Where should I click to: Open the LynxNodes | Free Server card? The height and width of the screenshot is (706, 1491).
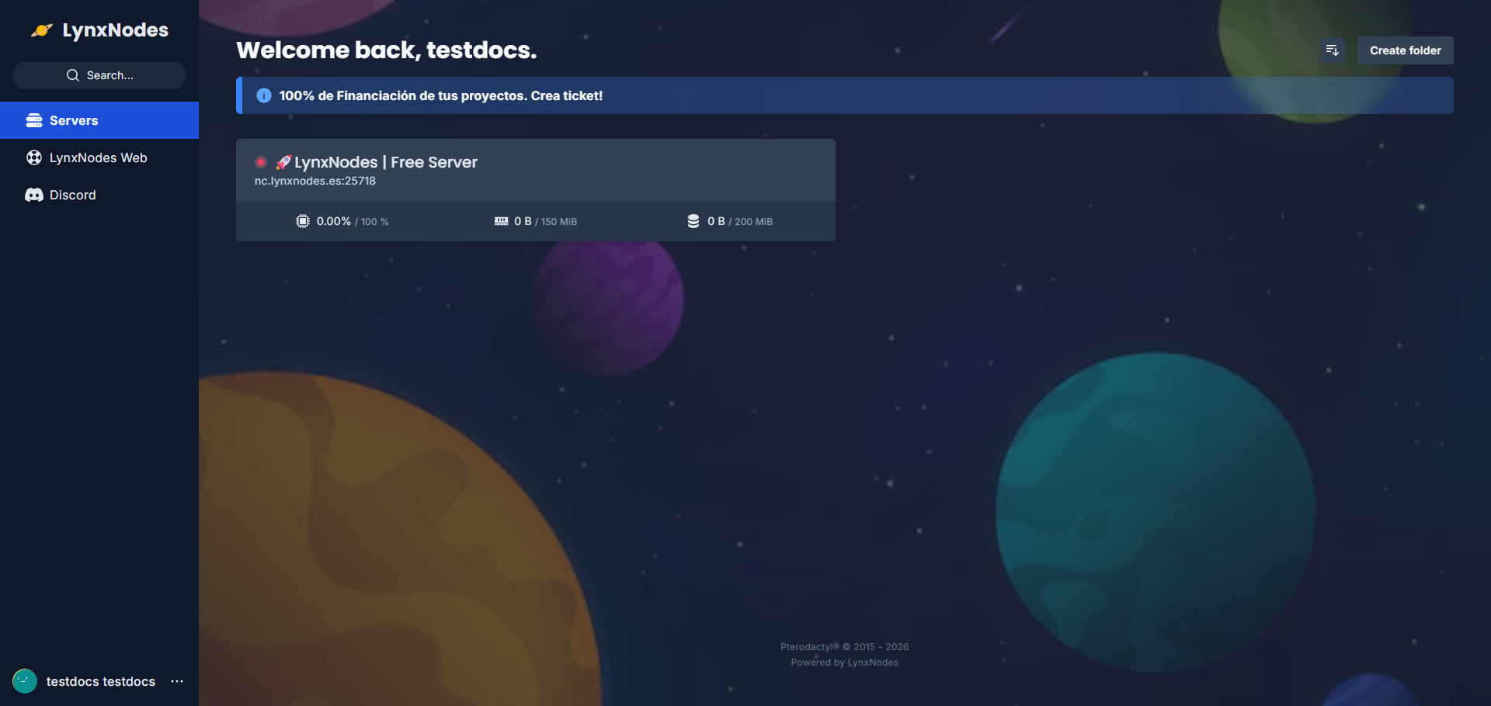[536, 190]
